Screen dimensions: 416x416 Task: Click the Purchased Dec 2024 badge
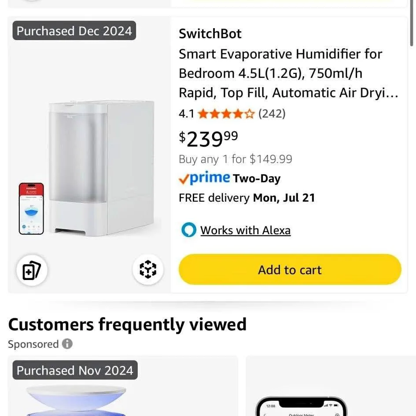[x=74, y=30]
